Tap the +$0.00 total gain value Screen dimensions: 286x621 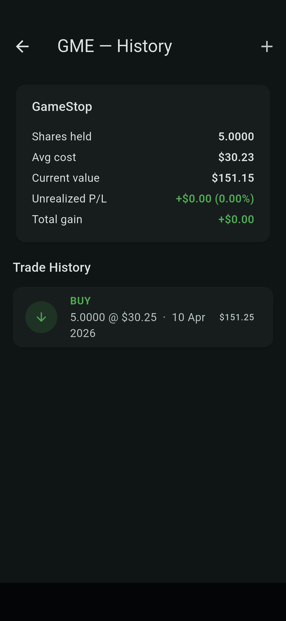[x=236, y=219]
